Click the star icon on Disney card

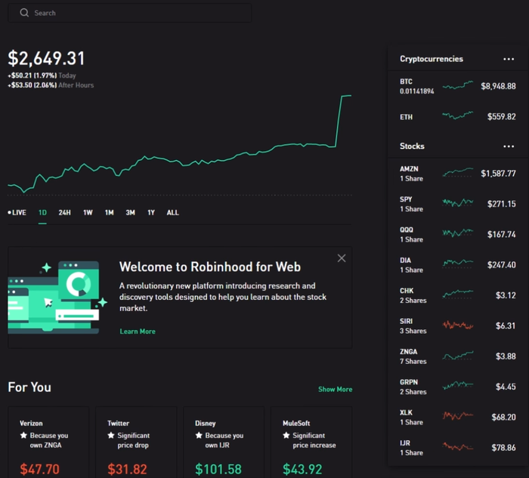pos(200,436)
